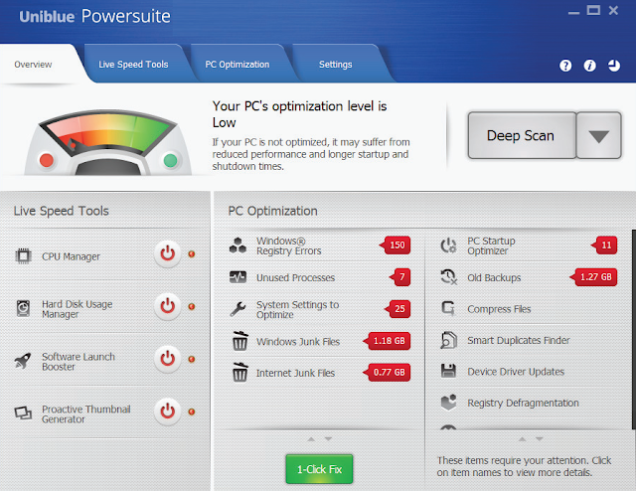Image resolution: width=636 pixels, height=491 pixels.
Task: Click the 25 system settings badge
Action: point(397,309)
